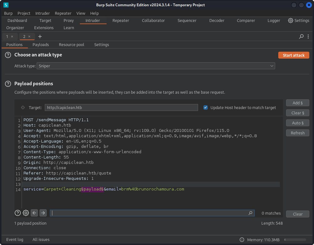The image size is (314, 245).
Task: Open the Event log
Action: [x=15, y=240]
